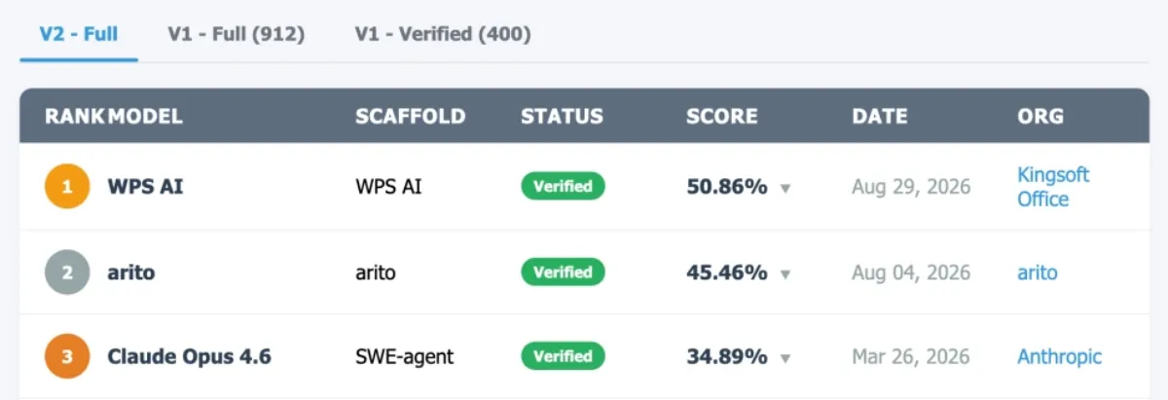Open the arito organization link
This screenshot has height=400, width=1168.
tap(1038, 273)
